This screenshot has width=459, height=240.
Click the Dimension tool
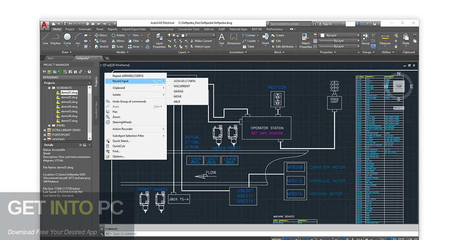coord(234,39)
